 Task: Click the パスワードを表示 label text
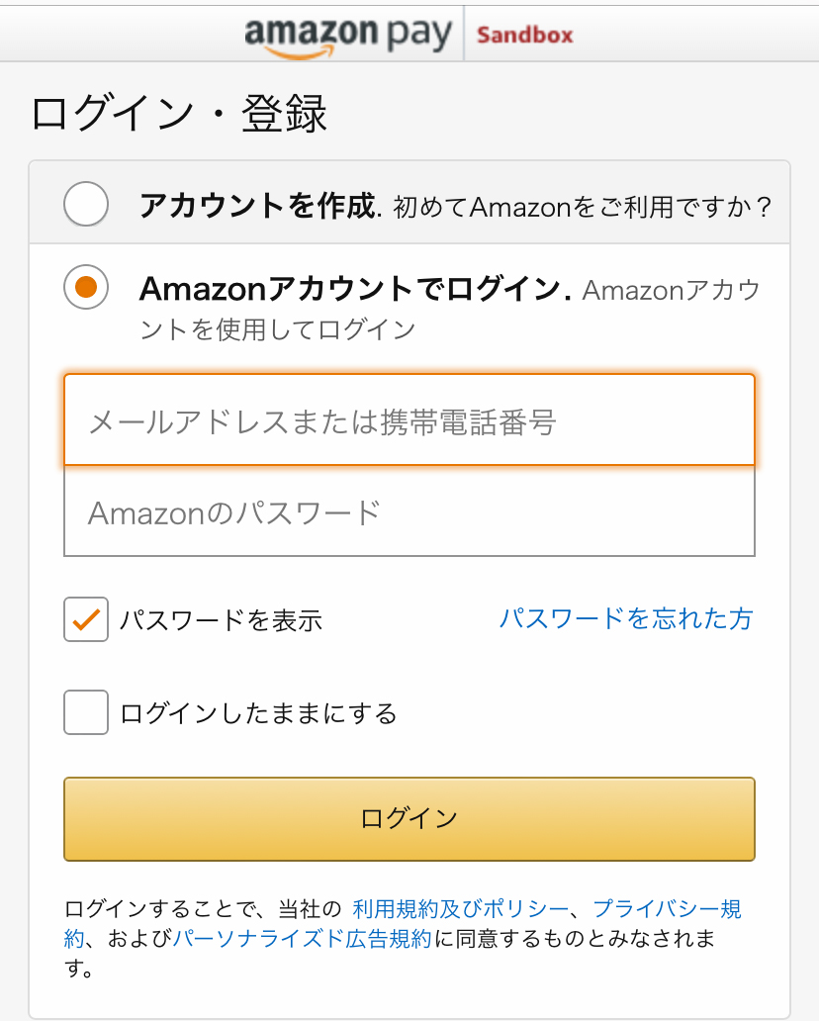click(222, 620)
